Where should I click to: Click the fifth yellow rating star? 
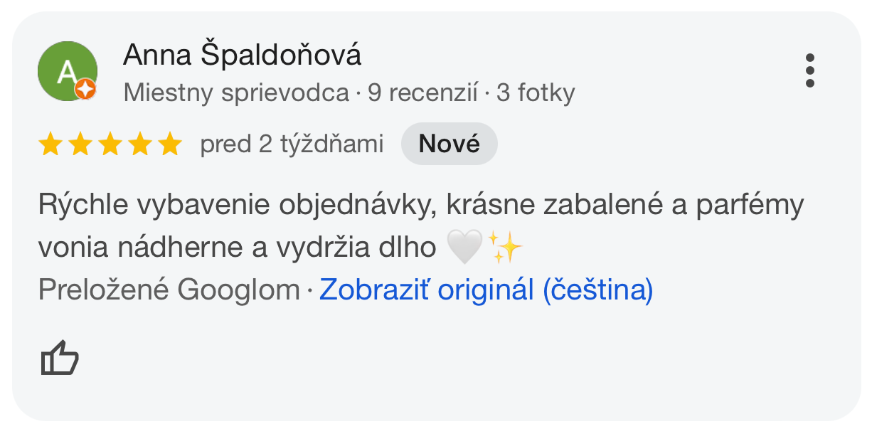coord(170,144)
